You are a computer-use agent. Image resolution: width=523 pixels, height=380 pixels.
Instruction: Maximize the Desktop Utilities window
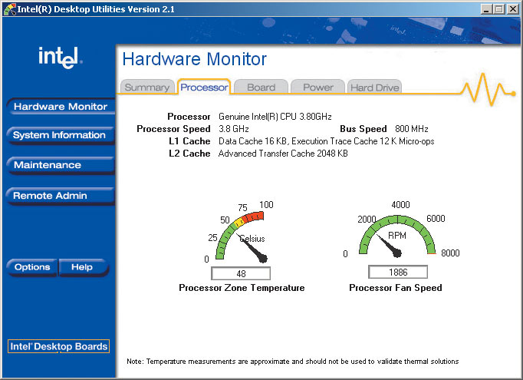499,9
